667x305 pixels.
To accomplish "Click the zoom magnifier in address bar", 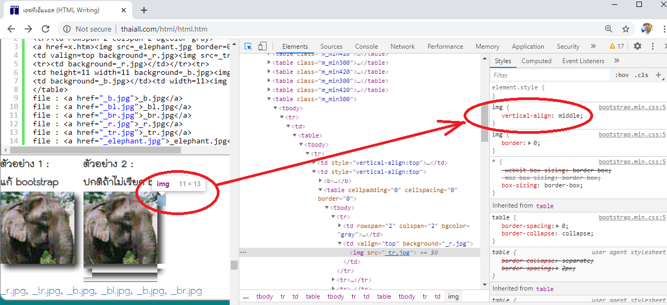I will tap(609, 29).
